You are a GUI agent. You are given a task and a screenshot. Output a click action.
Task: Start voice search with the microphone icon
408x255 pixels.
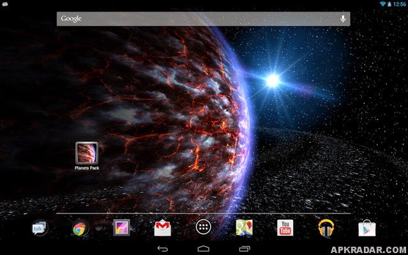click(343, 19)
